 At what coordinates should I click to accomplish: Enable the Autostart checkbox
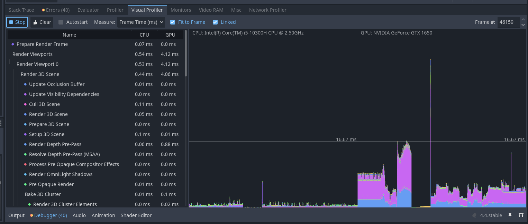pyautogui.click(x=61, y=22)
